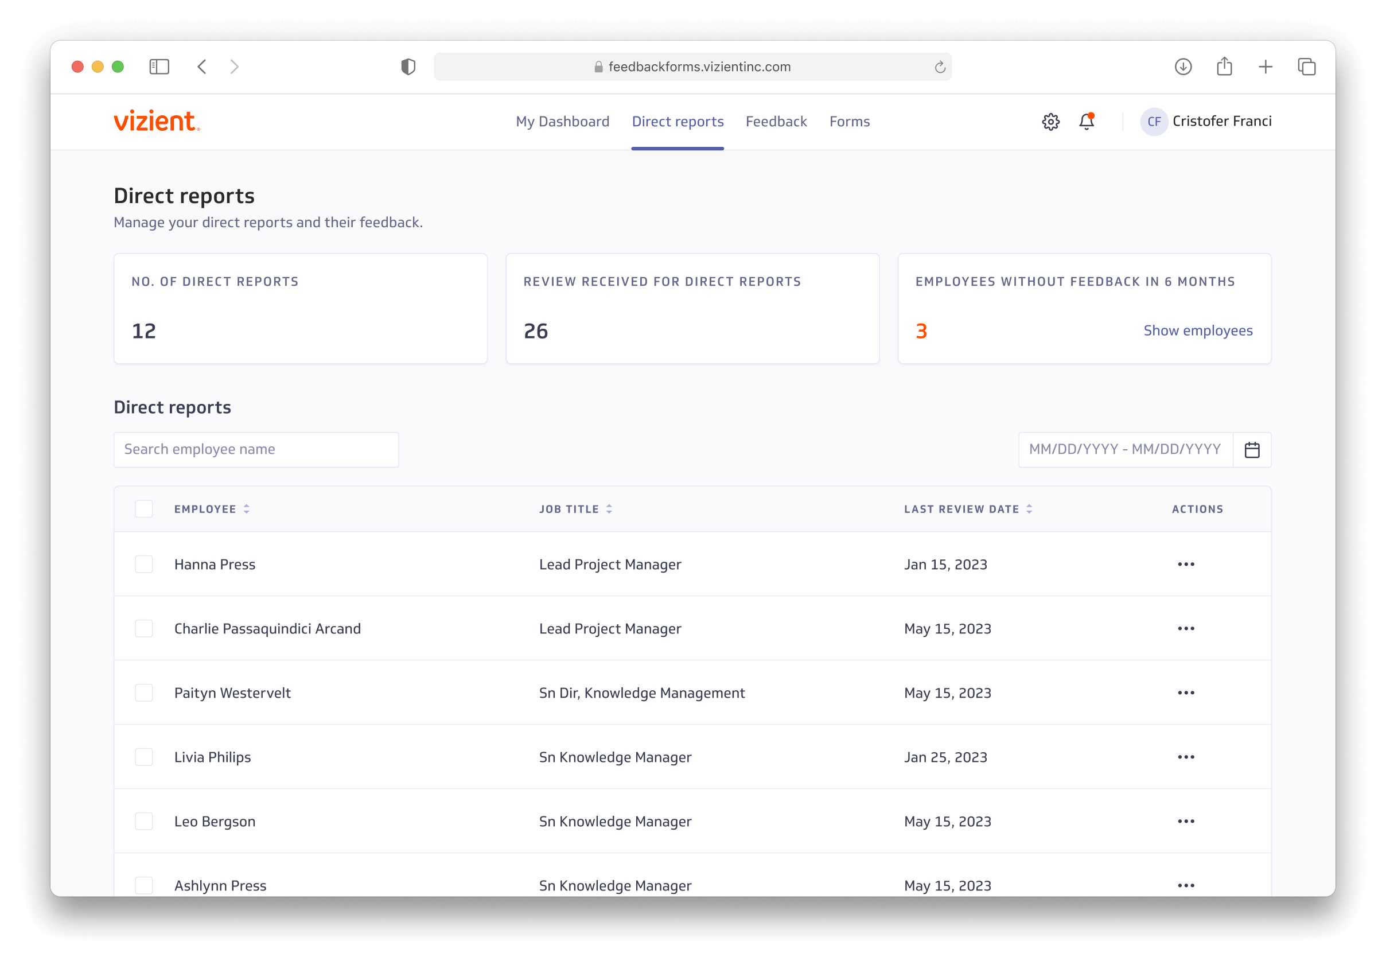The height and width of the screenshot is (957, 1386).
Task: Go to My Dashboard tab
Action: click(x=562, y=122)
